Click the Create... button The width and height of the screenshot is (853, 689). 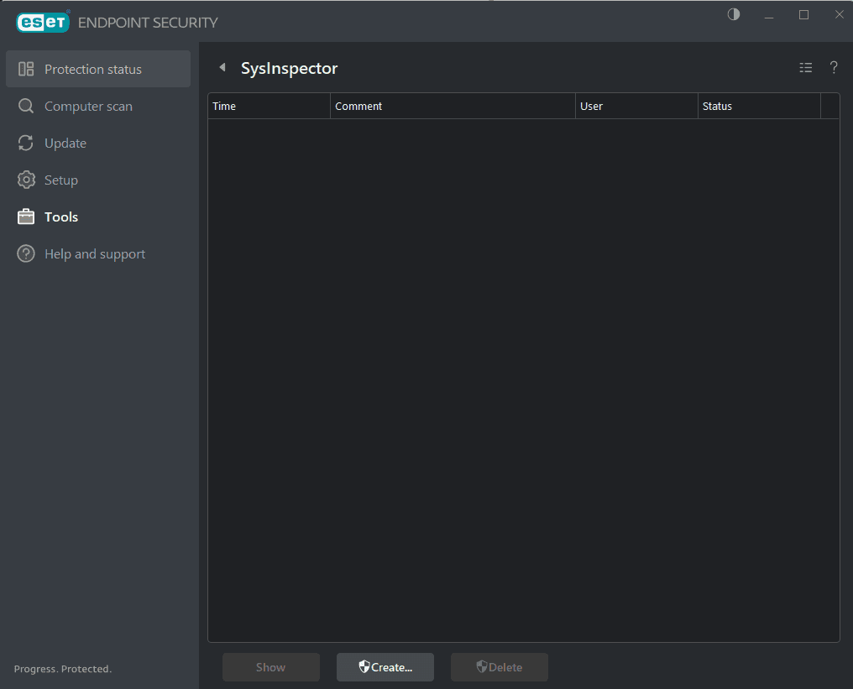coord(385,667)
